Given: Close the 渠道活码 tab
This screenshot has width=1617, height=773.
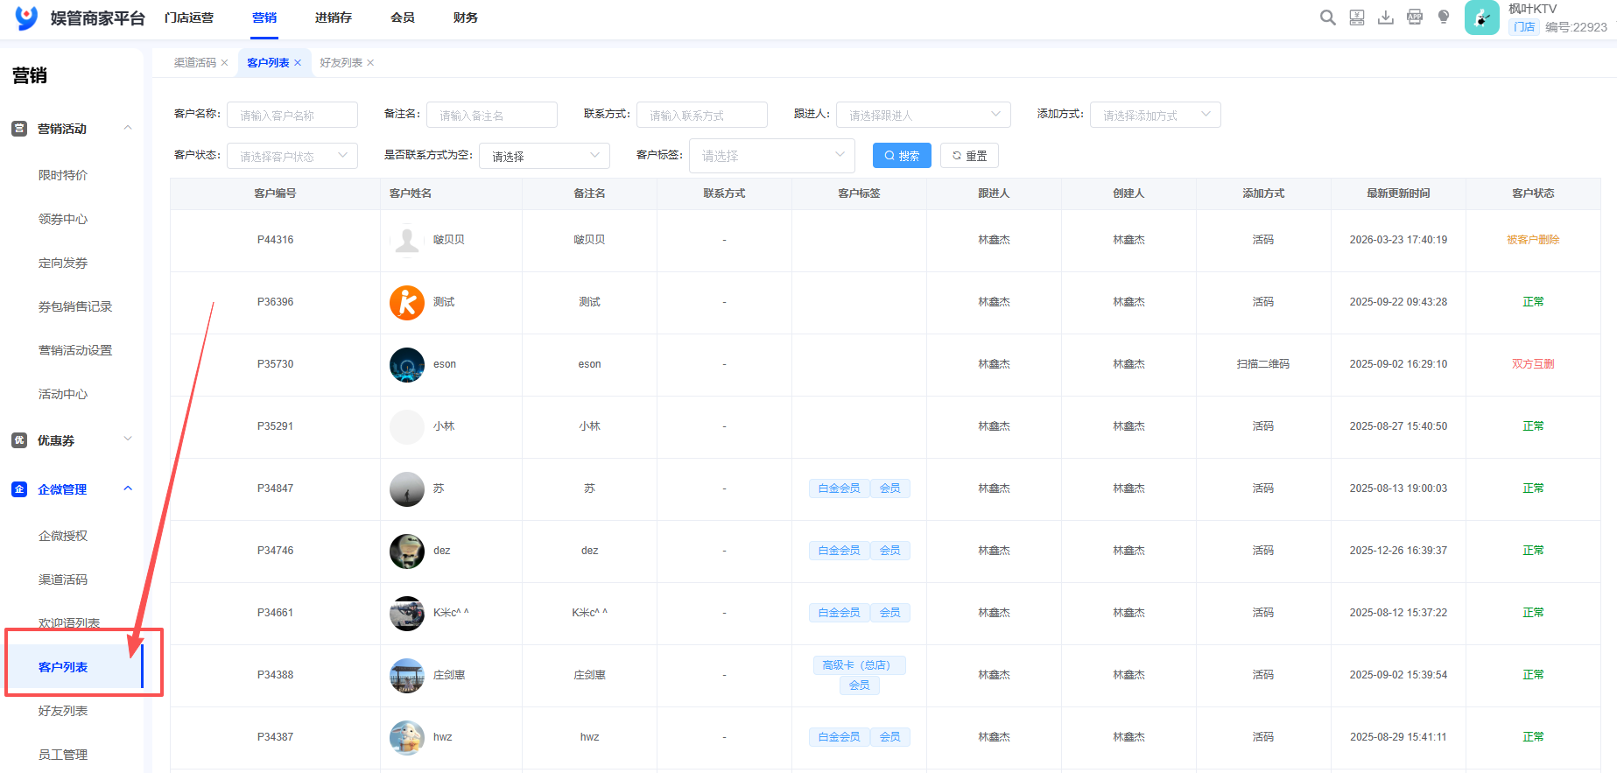Looking at the screenshot, I should pos(224,63).
